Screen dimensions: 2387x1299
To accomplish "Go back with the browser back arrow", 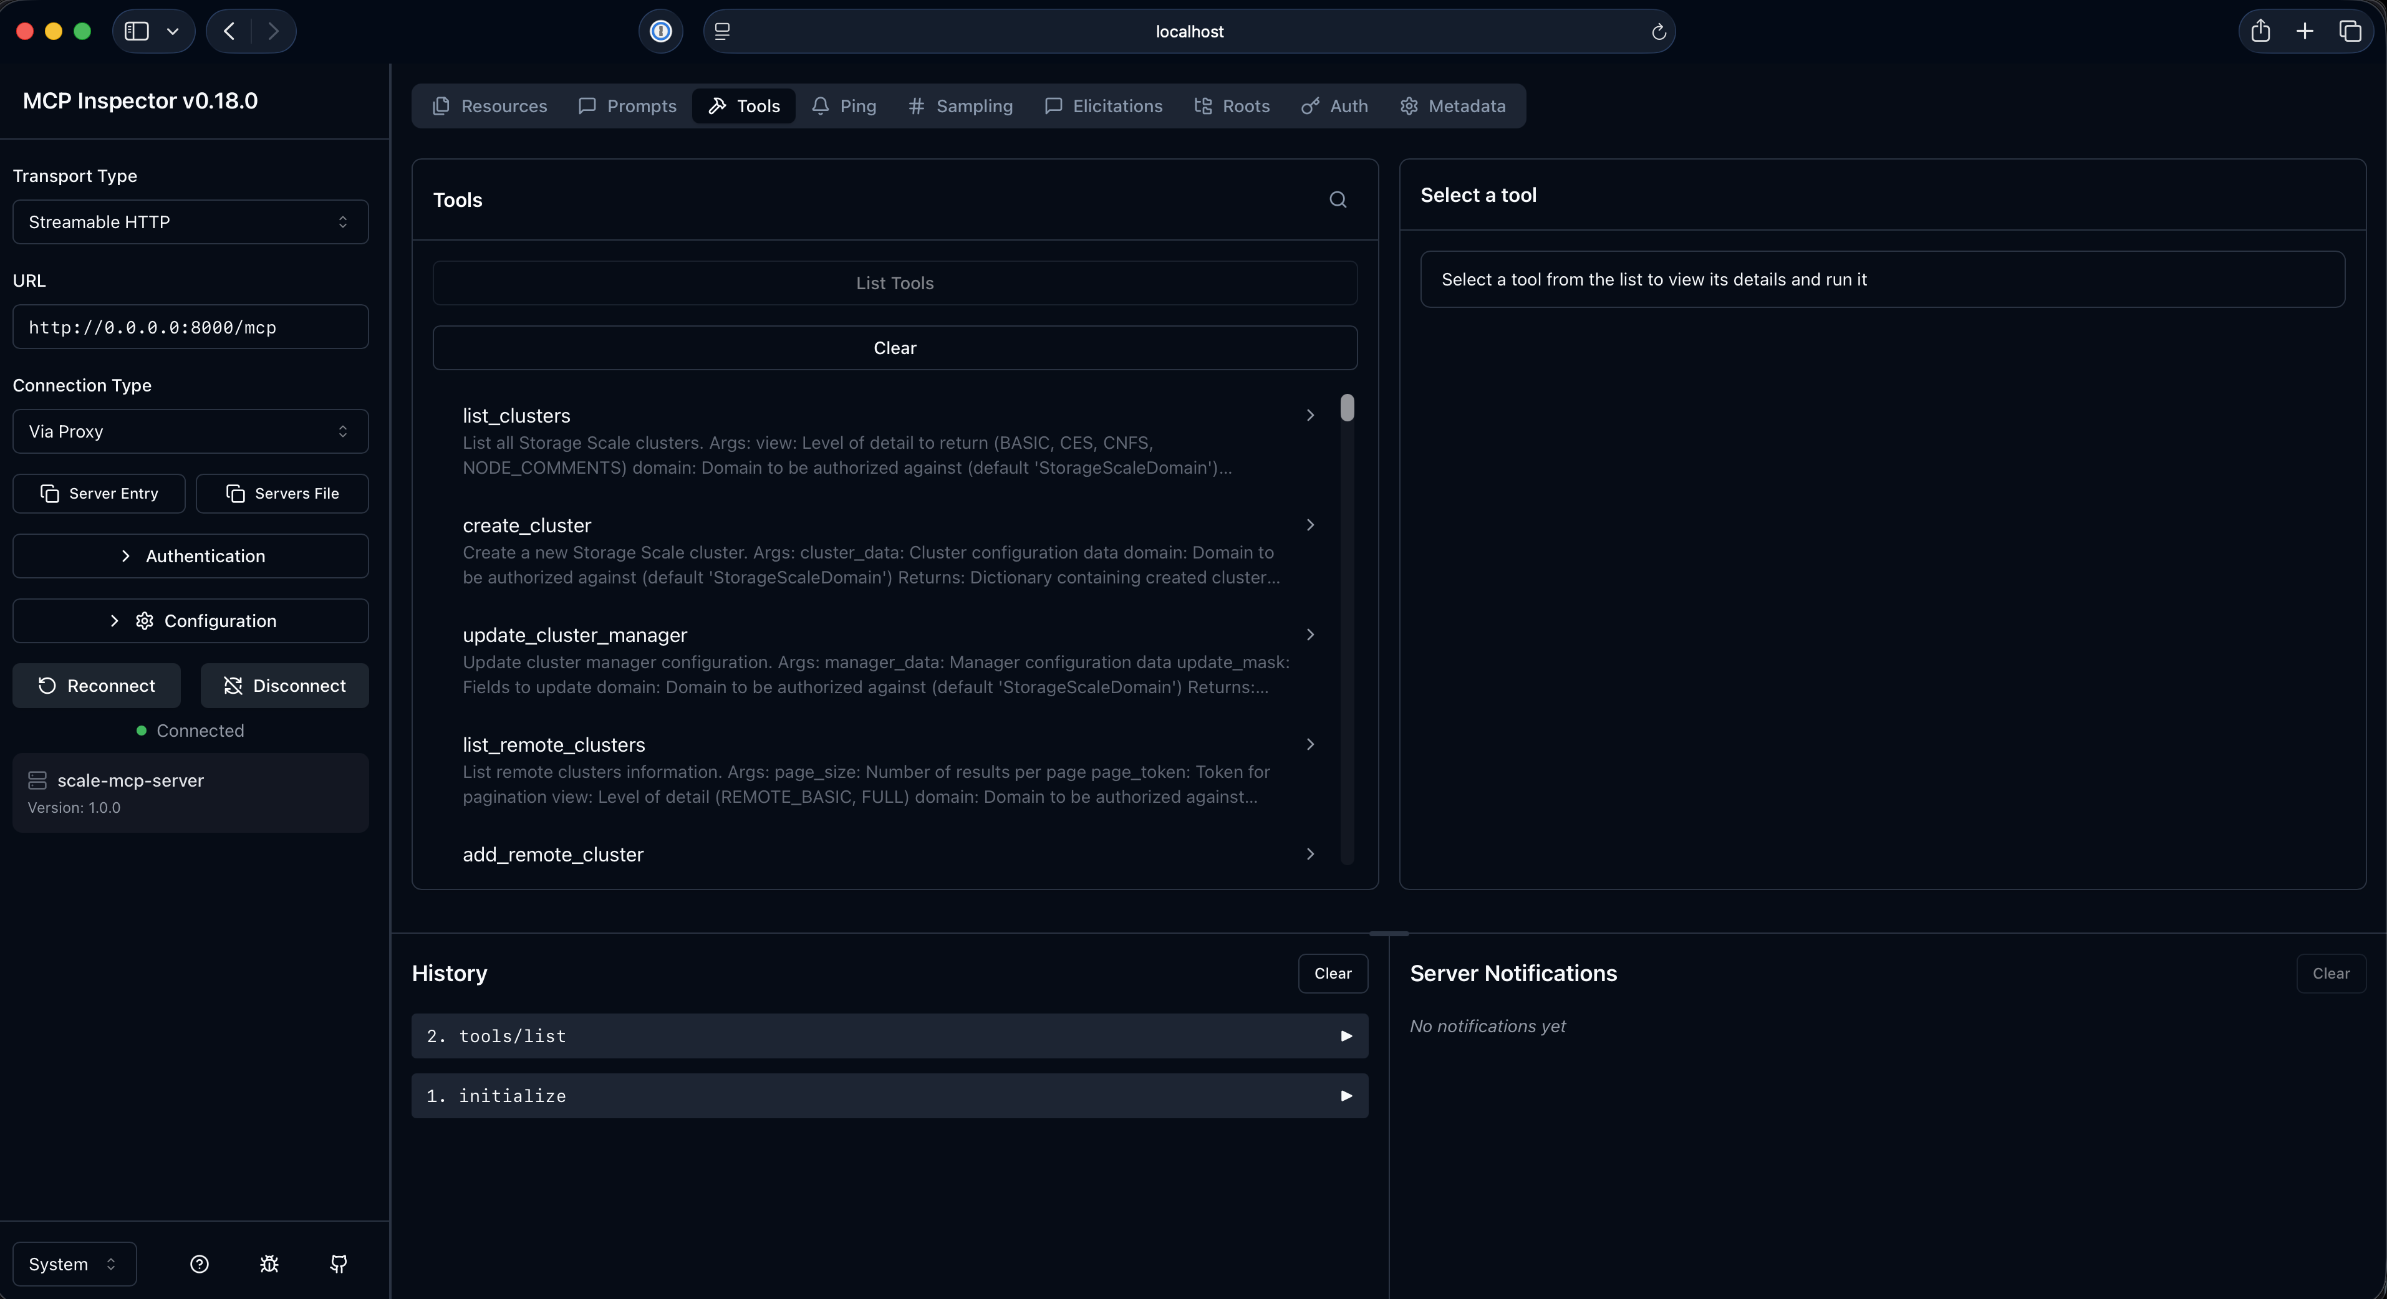I will pos(229,32).
